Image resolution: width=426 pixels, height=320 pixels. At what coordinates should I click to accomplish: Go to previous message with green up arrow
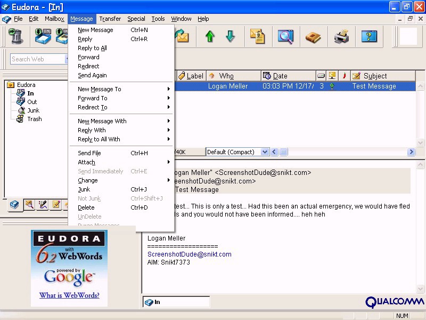point(210,36)
